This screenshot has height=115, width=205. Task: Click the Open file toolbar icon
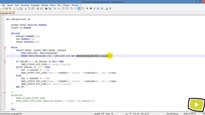(3, 9)
